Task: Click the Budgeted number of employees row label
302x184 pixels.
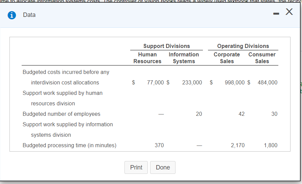Action: [62, 114]
